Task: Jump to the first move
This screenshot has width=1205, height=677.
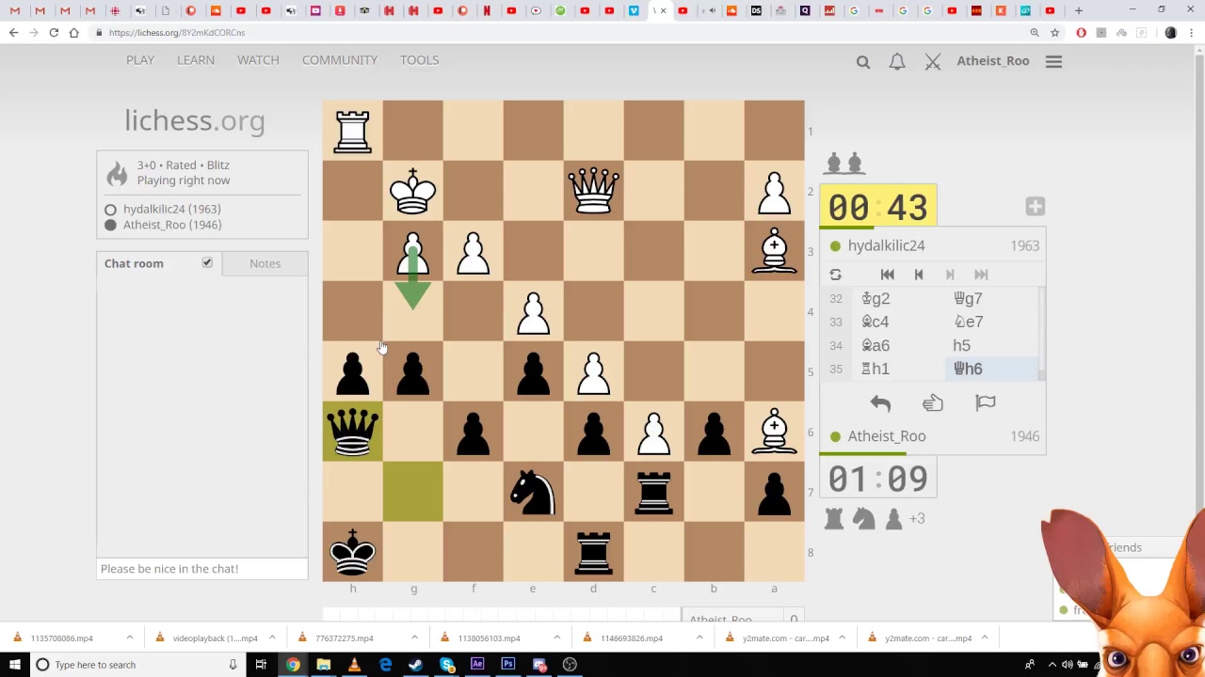Action: click(x=887, y=275)
